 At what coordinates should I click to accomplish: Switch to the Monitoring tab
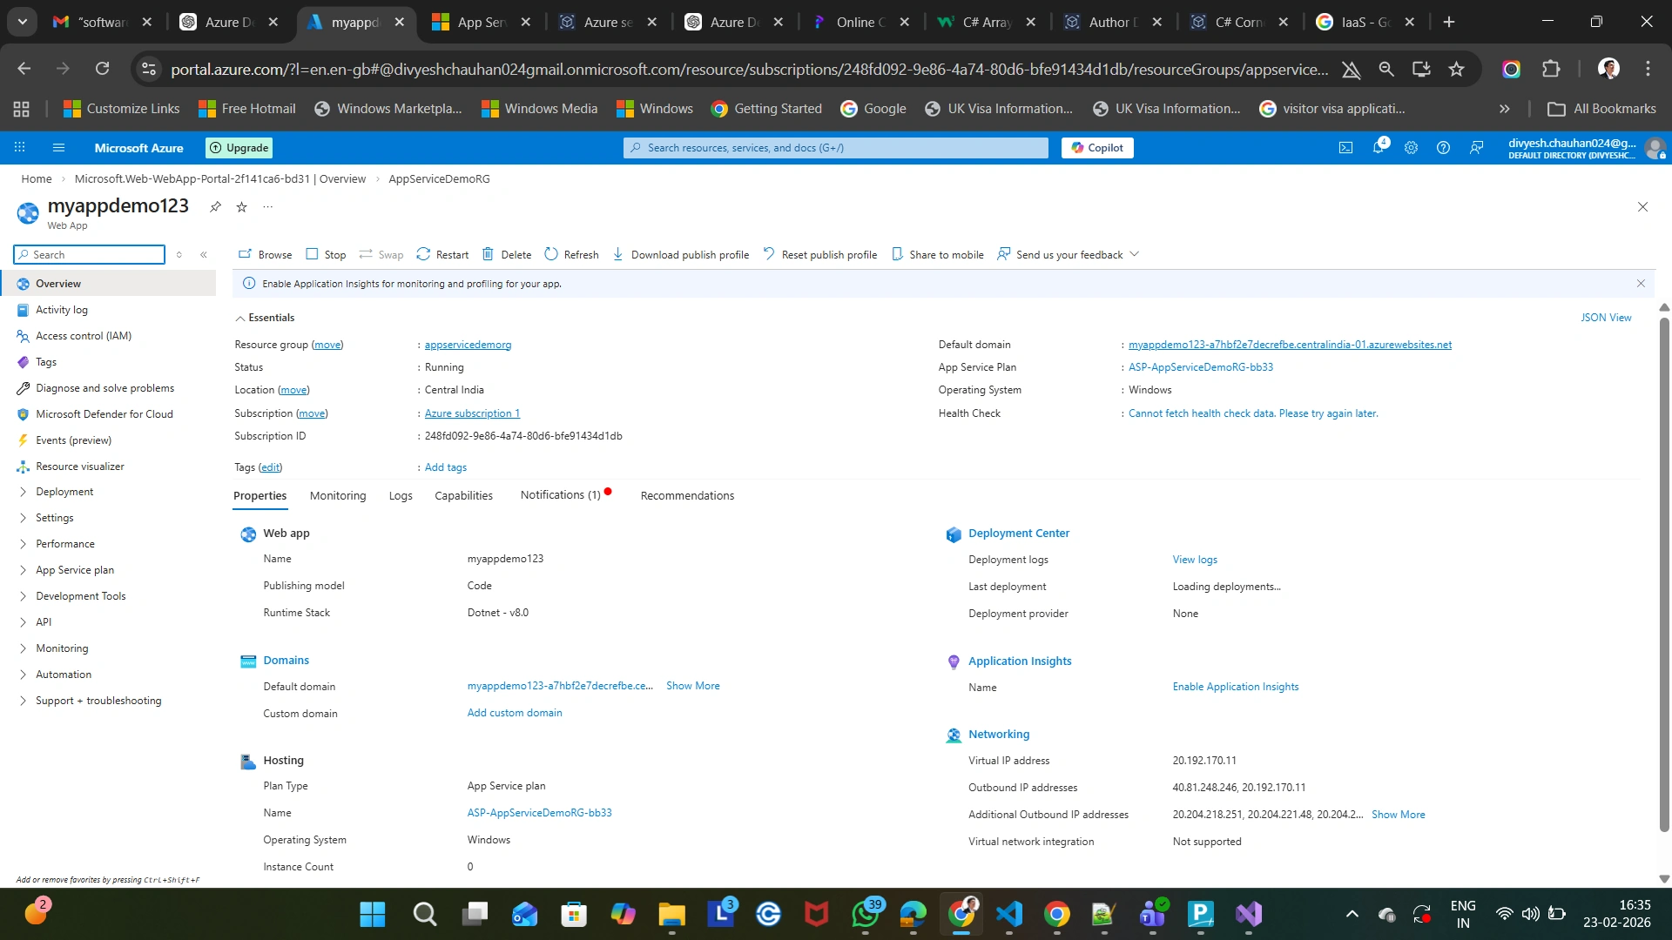point(338,496)
